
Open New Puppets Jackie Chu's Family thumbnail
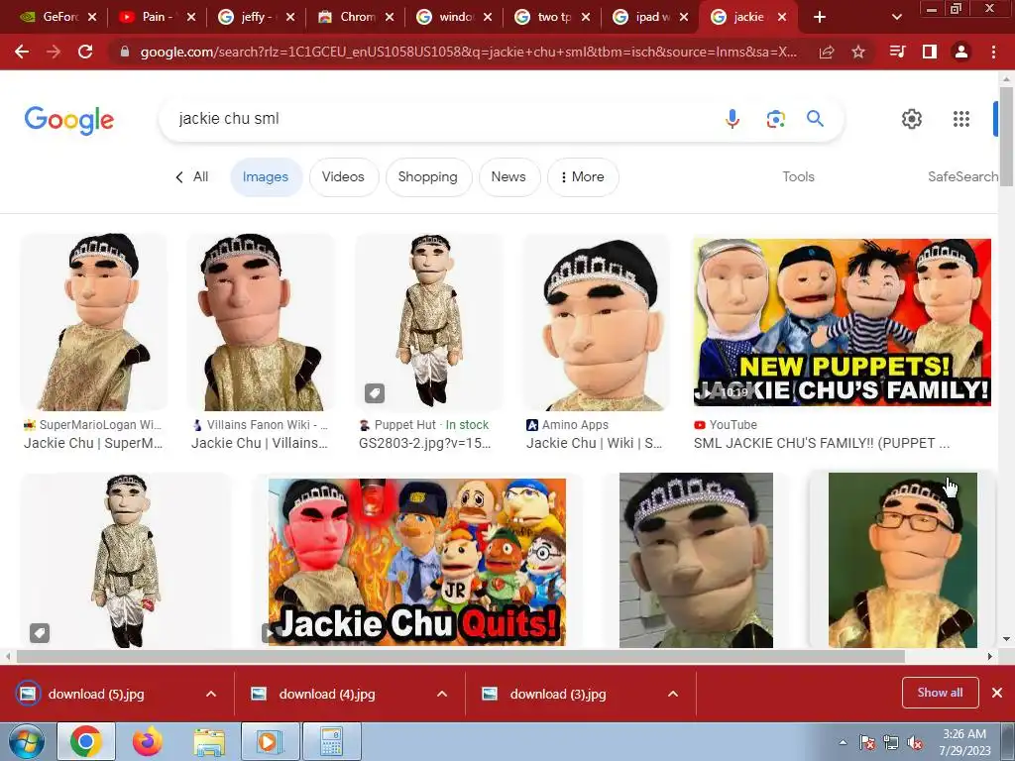pyautogui.click(x=843, y=322)
